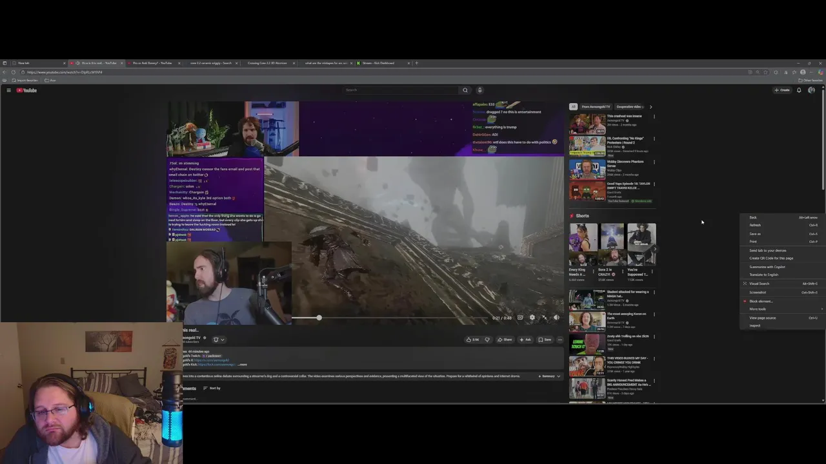Open options for 'This crashout was insane'
This screenshot has height=464, width=826.
click(x=654, y=117)
